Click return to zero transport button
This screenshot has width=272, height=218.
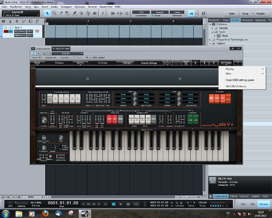(x=105, y=204)
